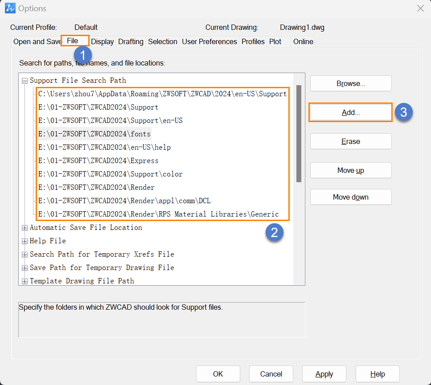Screen dimensions: 431x385
Task: Open the Display tab
Action: point(102,41)
